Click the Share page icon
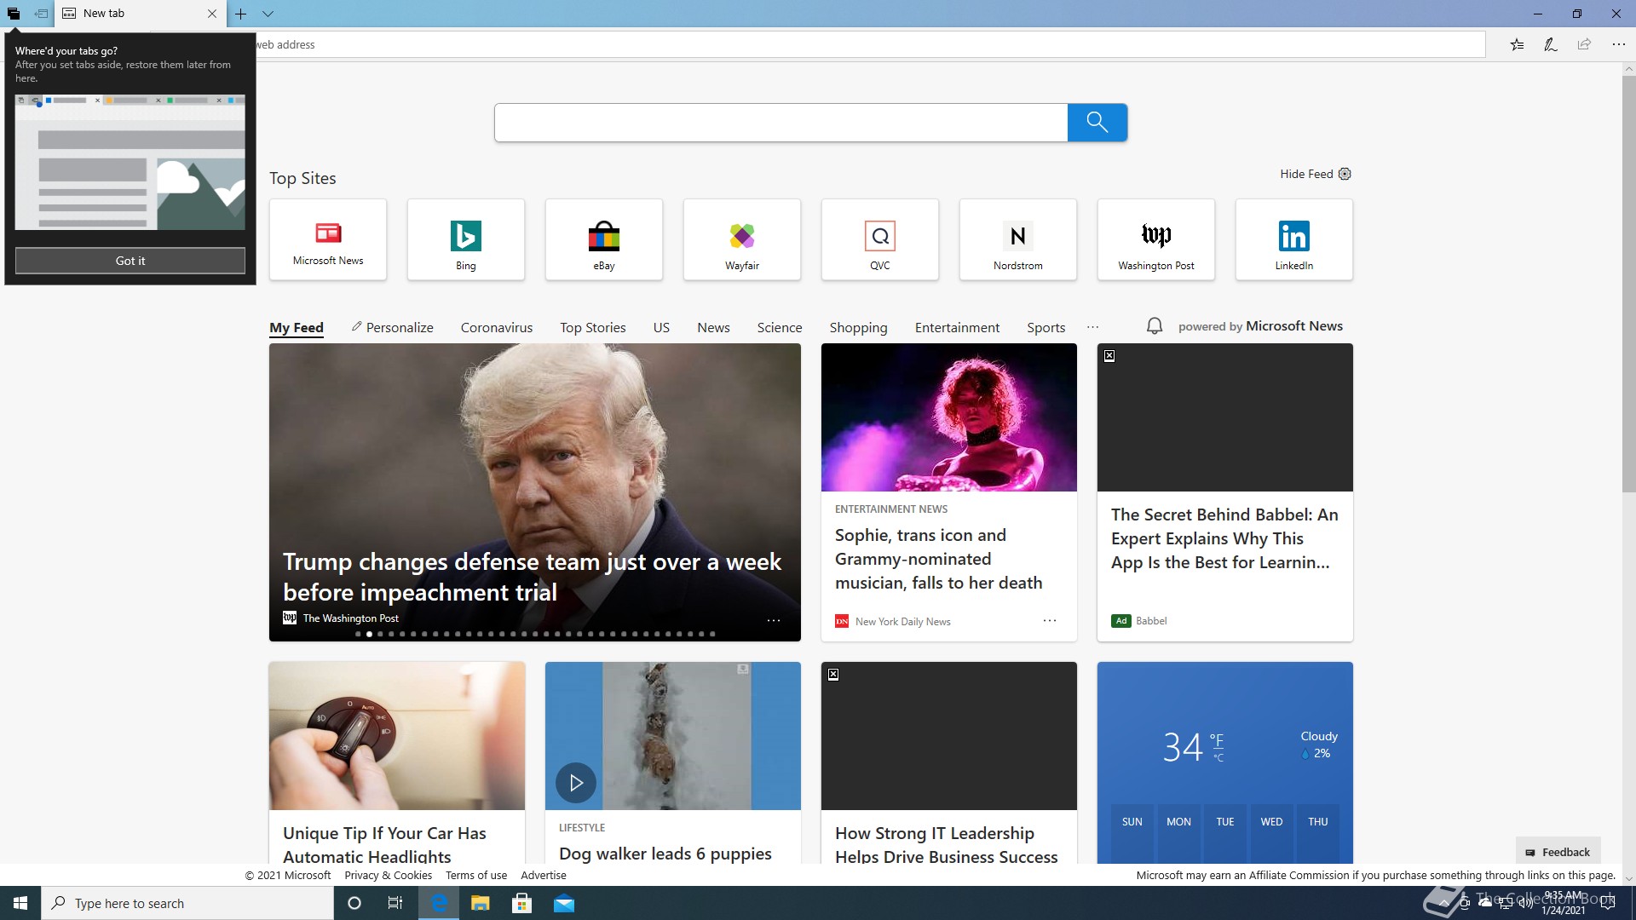 tap(1584, 44)
